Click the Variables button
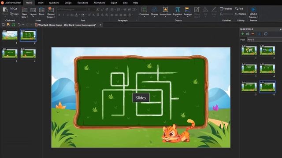Image resolution: width=282 pixels, height=158 pixels. pyautogui.click(x=226, y=9)
